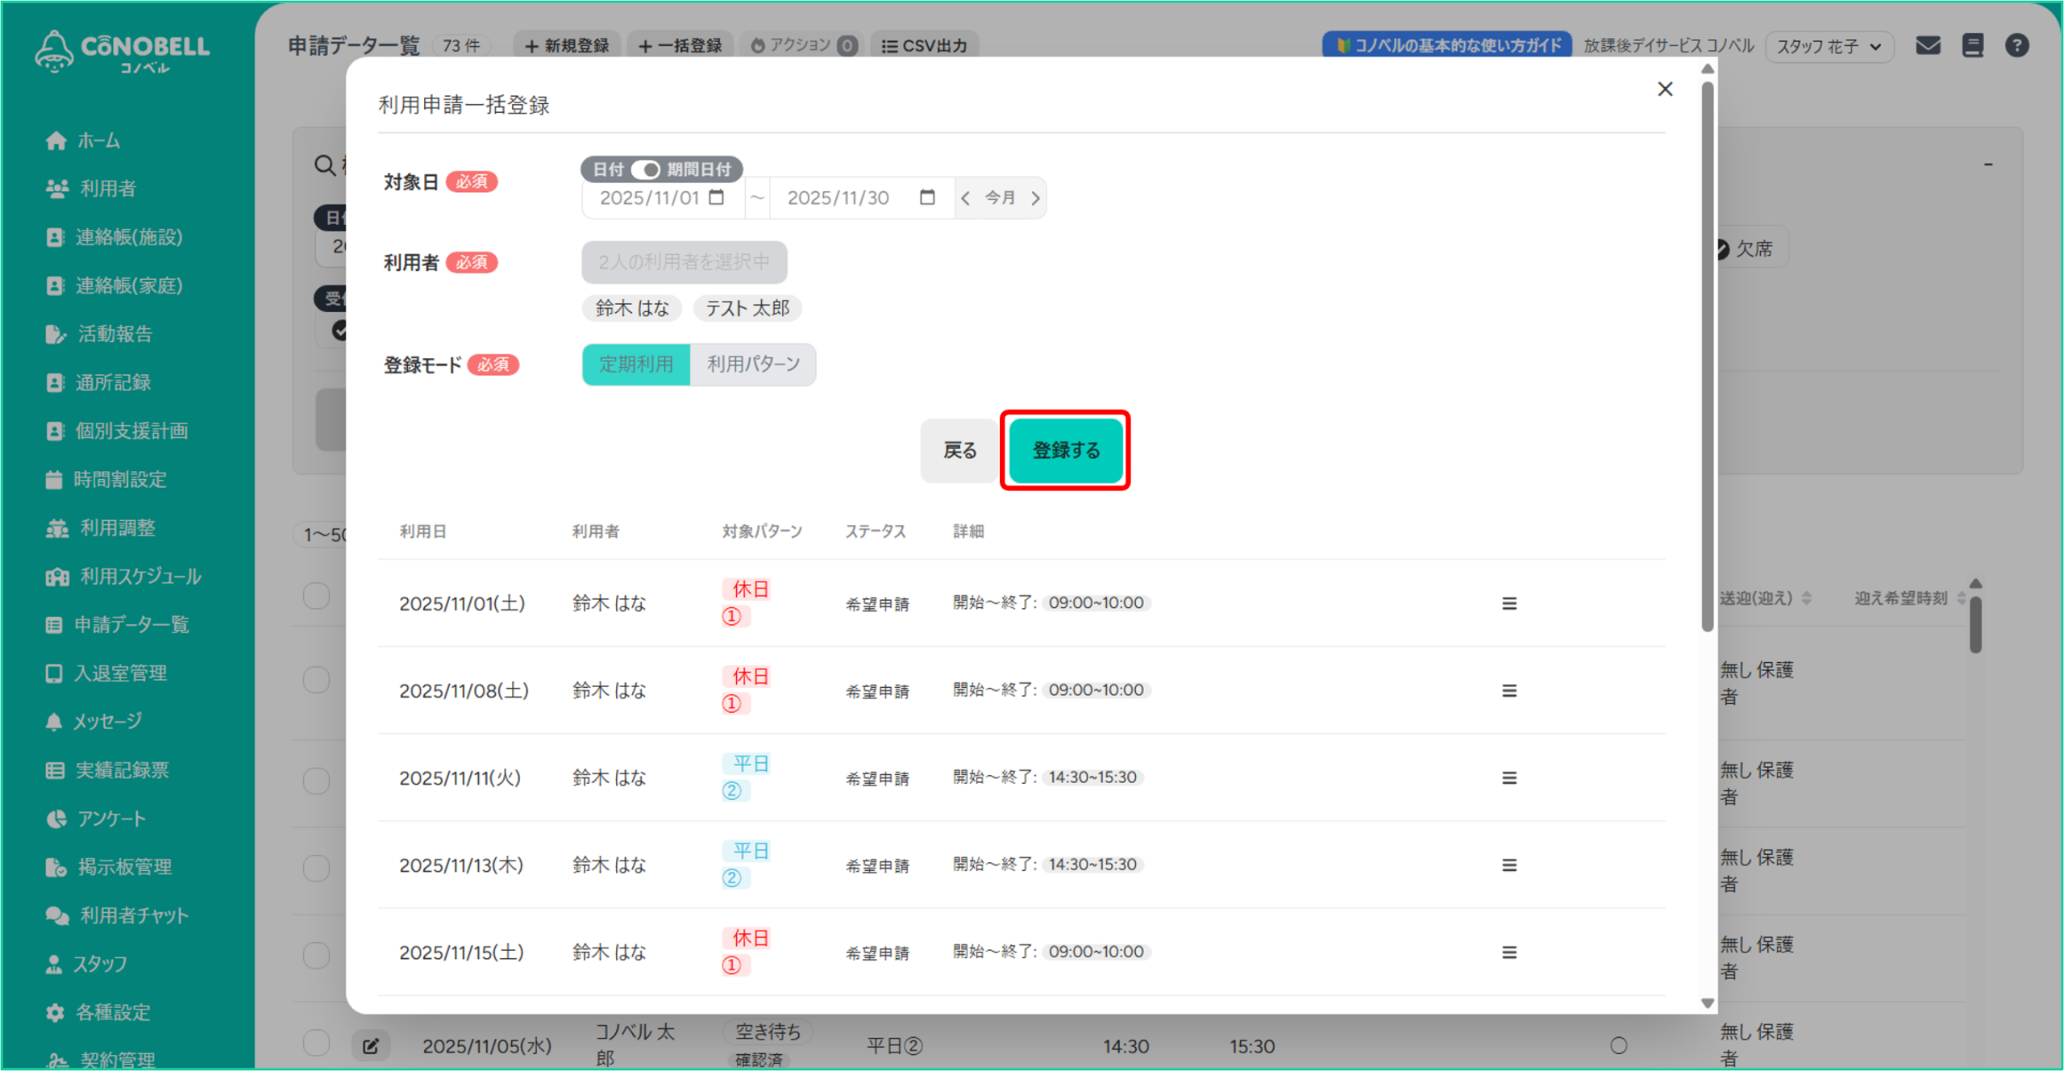
Task: Toggle the 日付 / 期間日付 switch
Action: click(645, 169)
